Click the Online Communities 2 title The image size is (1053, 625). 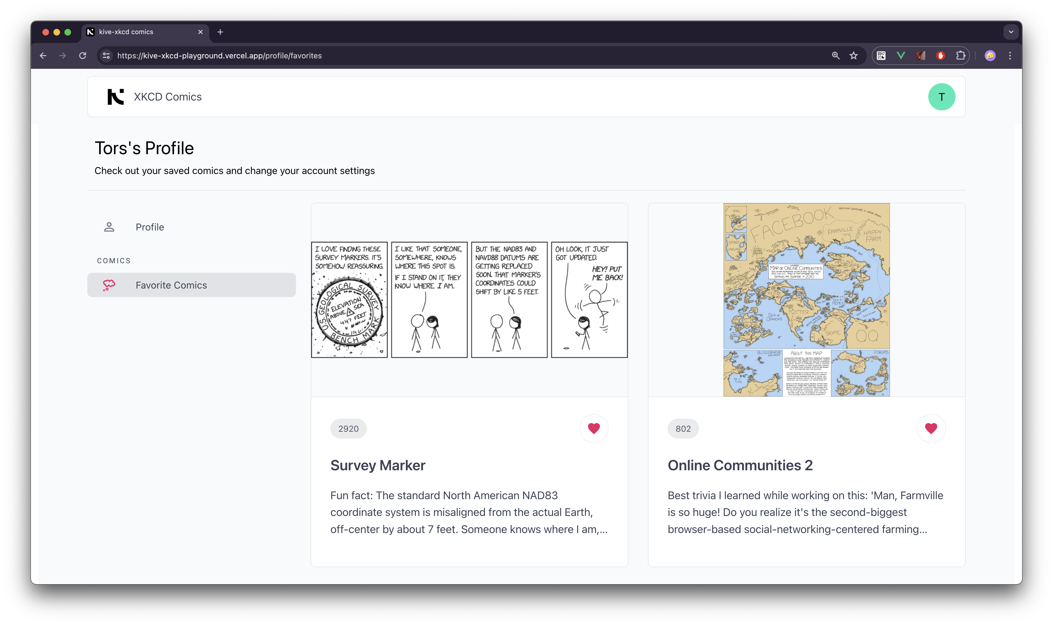coord(740,465)
